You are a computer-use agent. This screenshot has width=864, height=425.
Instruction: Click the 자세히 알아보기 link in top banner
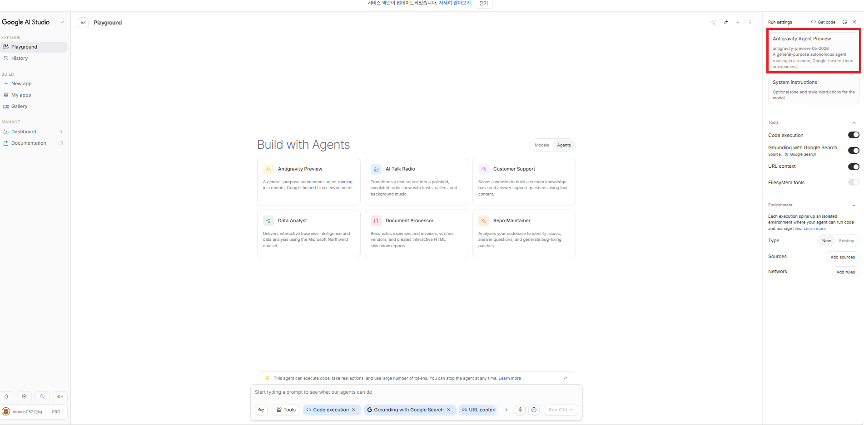[455, 3]
